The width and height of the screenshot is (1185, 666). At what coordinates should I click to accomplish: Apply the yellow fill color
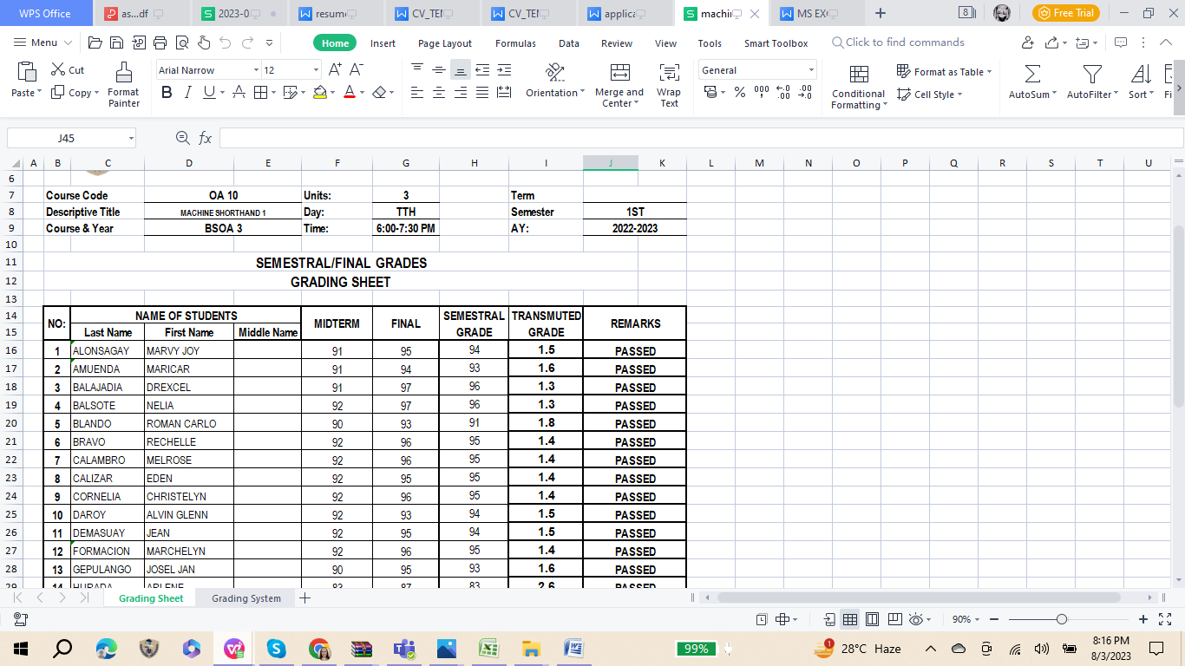[319, 93]
